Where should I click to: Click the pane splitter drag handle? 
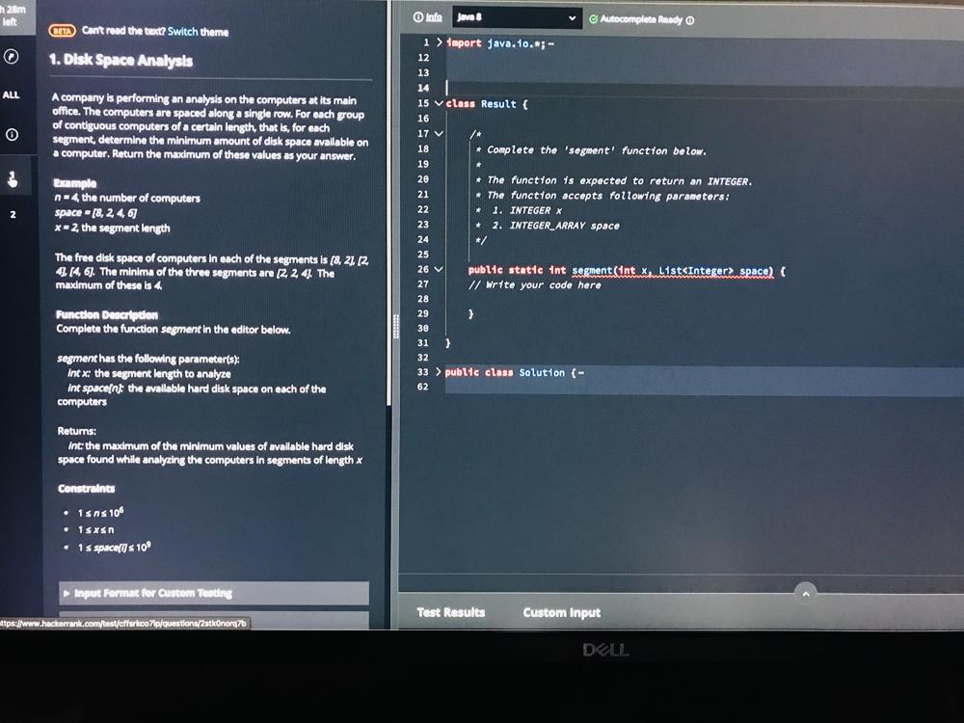[x=396, y=327]
